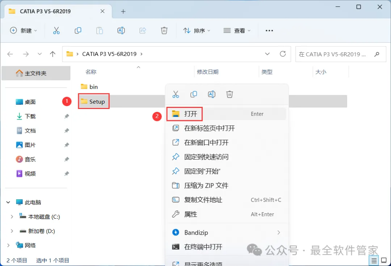
Task: Click the Copy icon in the context menu
Action: (193, 94)
